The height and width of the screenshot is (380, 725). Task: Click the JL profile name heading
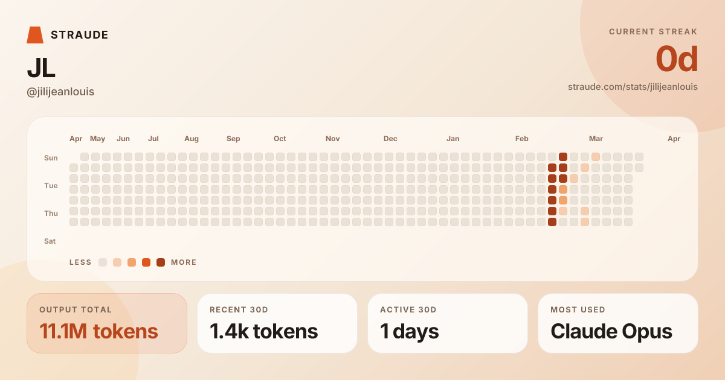pyautogui.click(x=41, y=69)
